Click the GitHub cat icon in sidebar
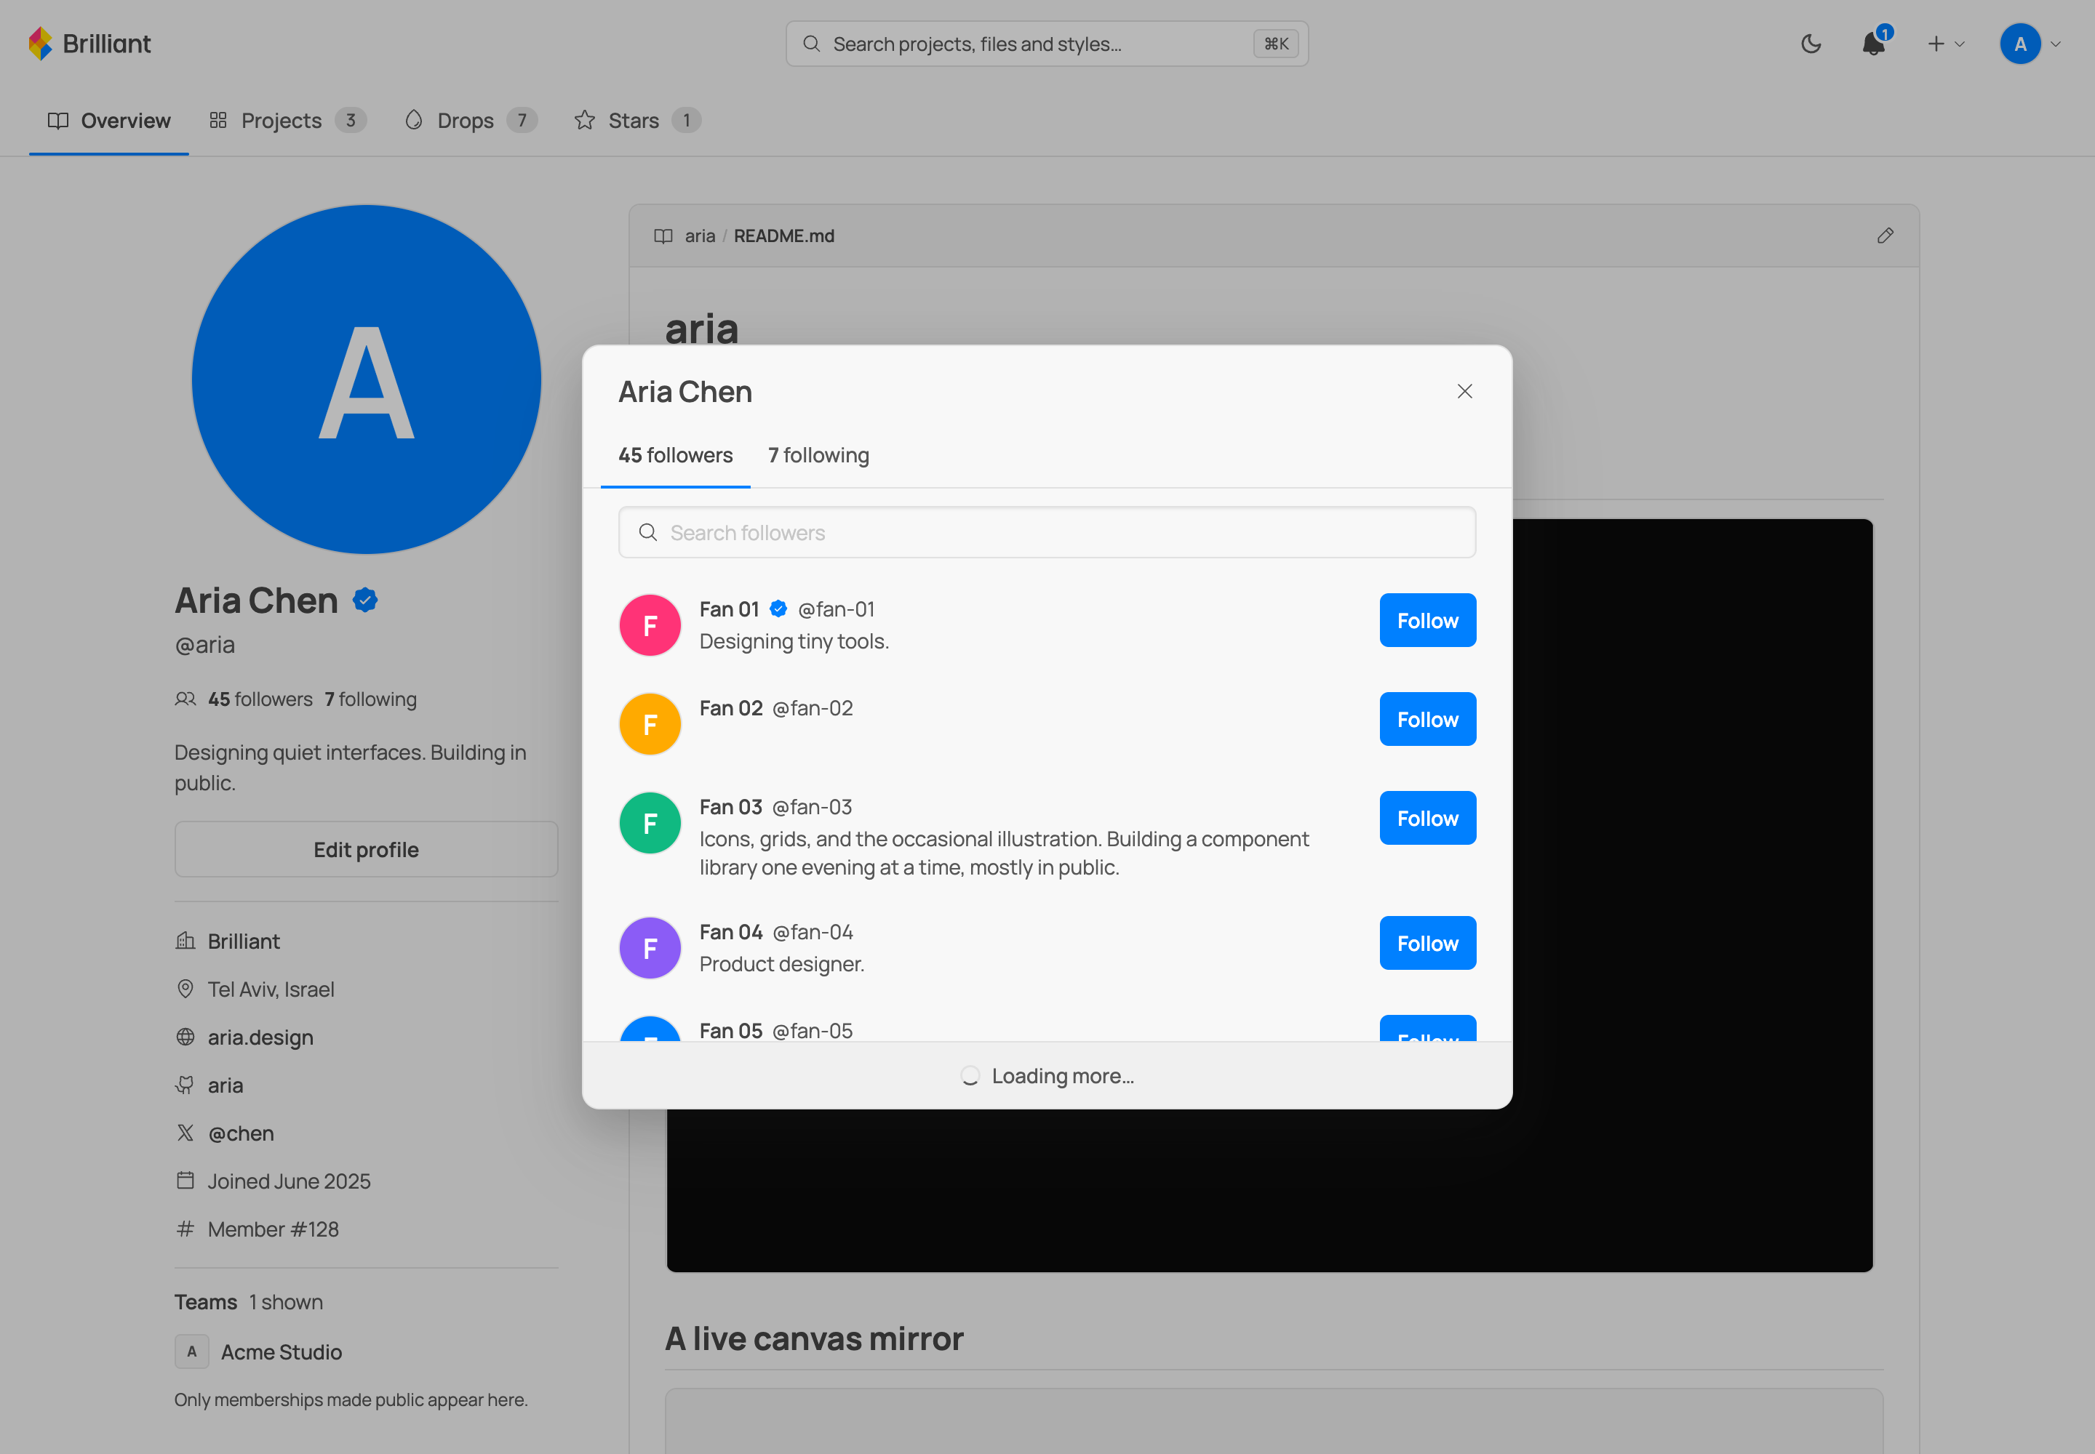This screenshot has height=1454, width=2095. (185, 1085)
